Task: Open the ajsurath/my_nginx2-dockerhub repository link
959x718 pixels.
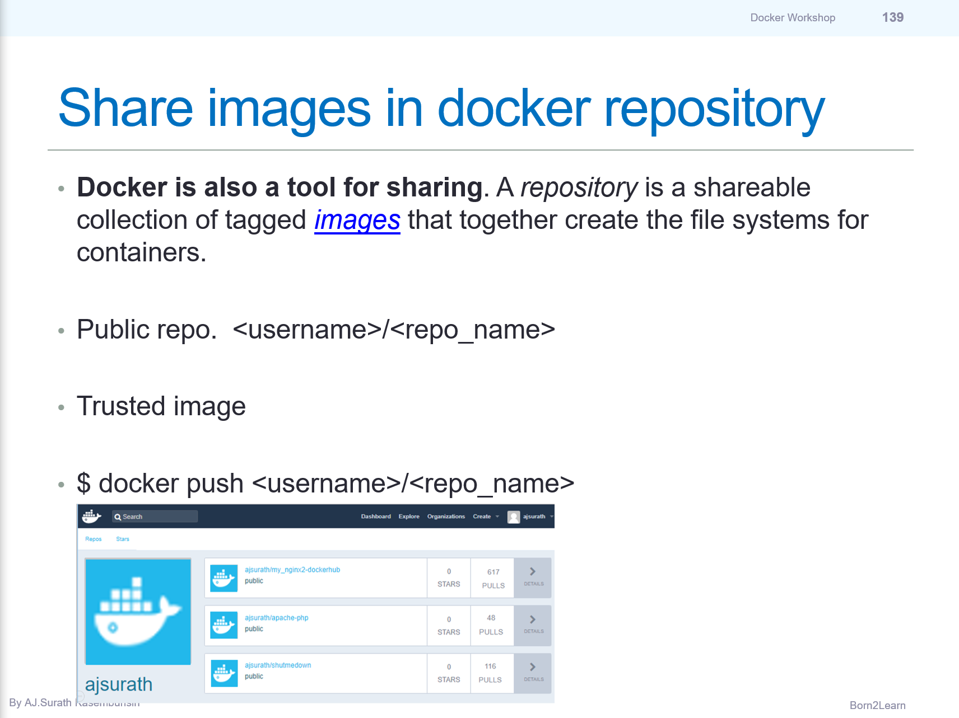Action: [293, 569]
